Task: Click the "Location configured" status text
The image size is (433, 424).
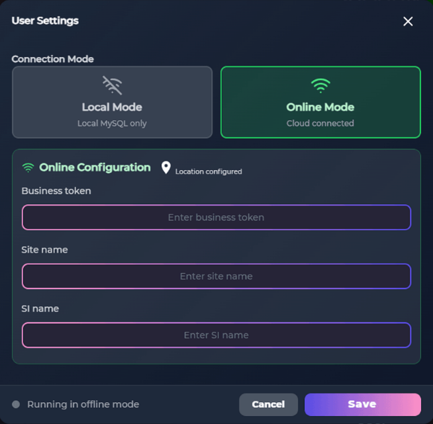Action: pos(209,171)
